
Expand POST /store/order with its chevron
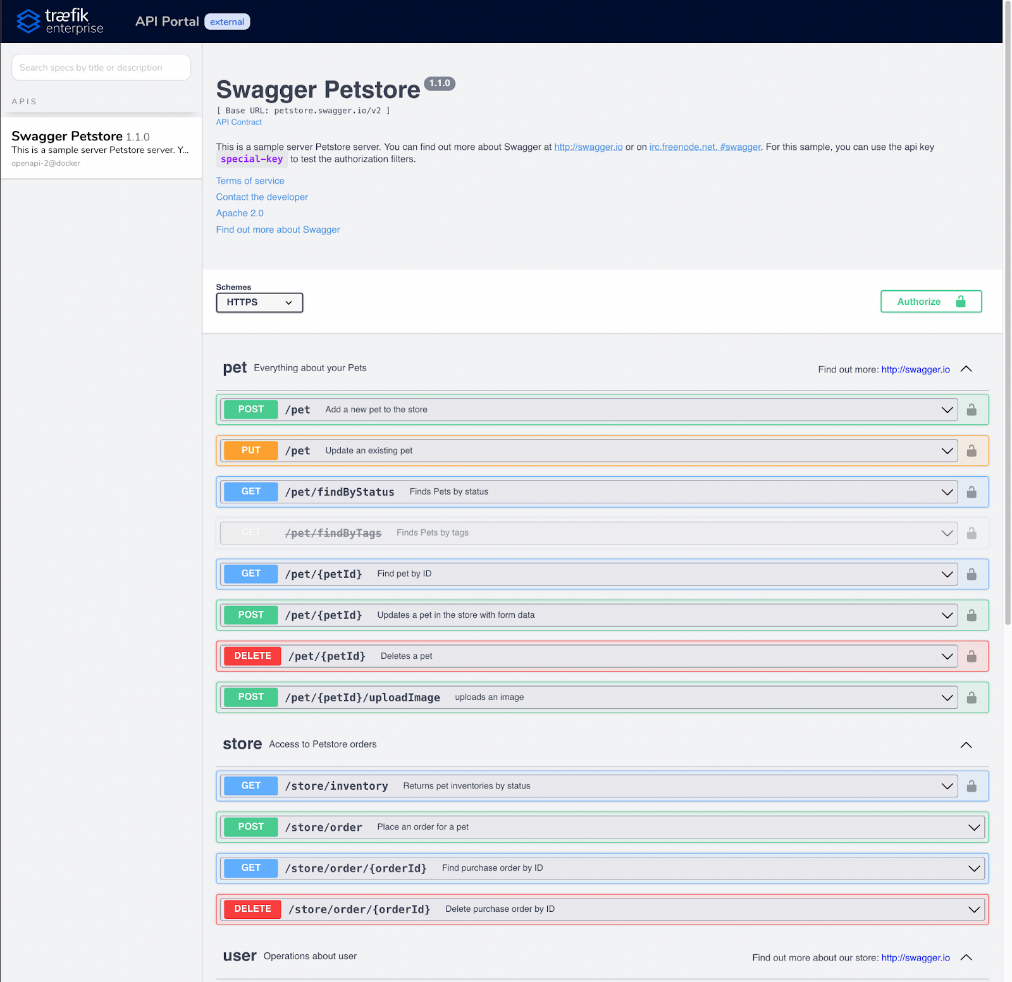[974, 827]
